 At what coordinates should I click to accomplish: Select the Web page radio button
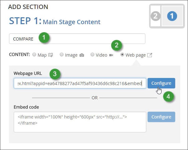pos(123,55)
